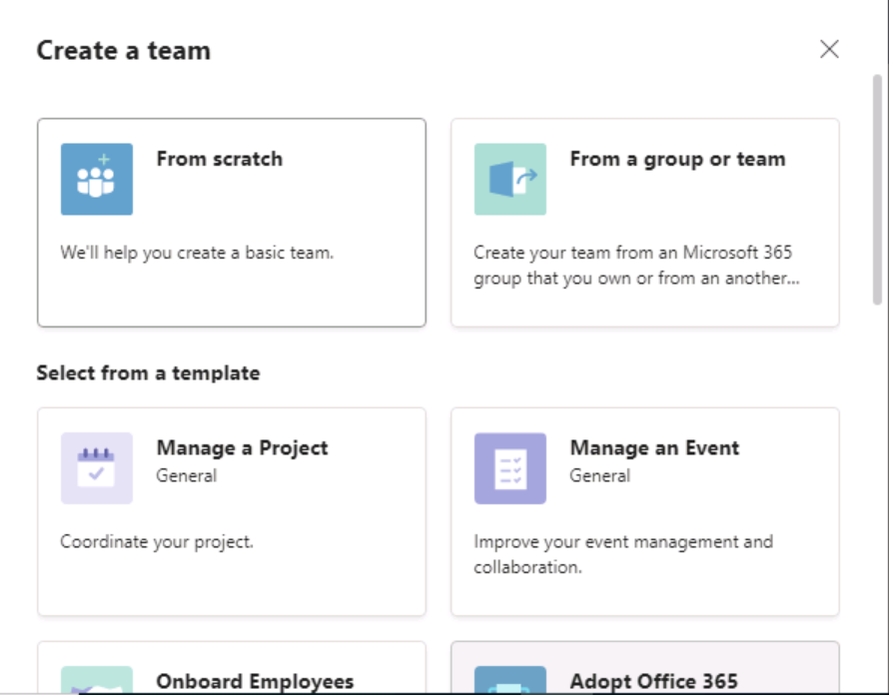
Task: Click the From scratch people icon
Action: click(97, 179)
